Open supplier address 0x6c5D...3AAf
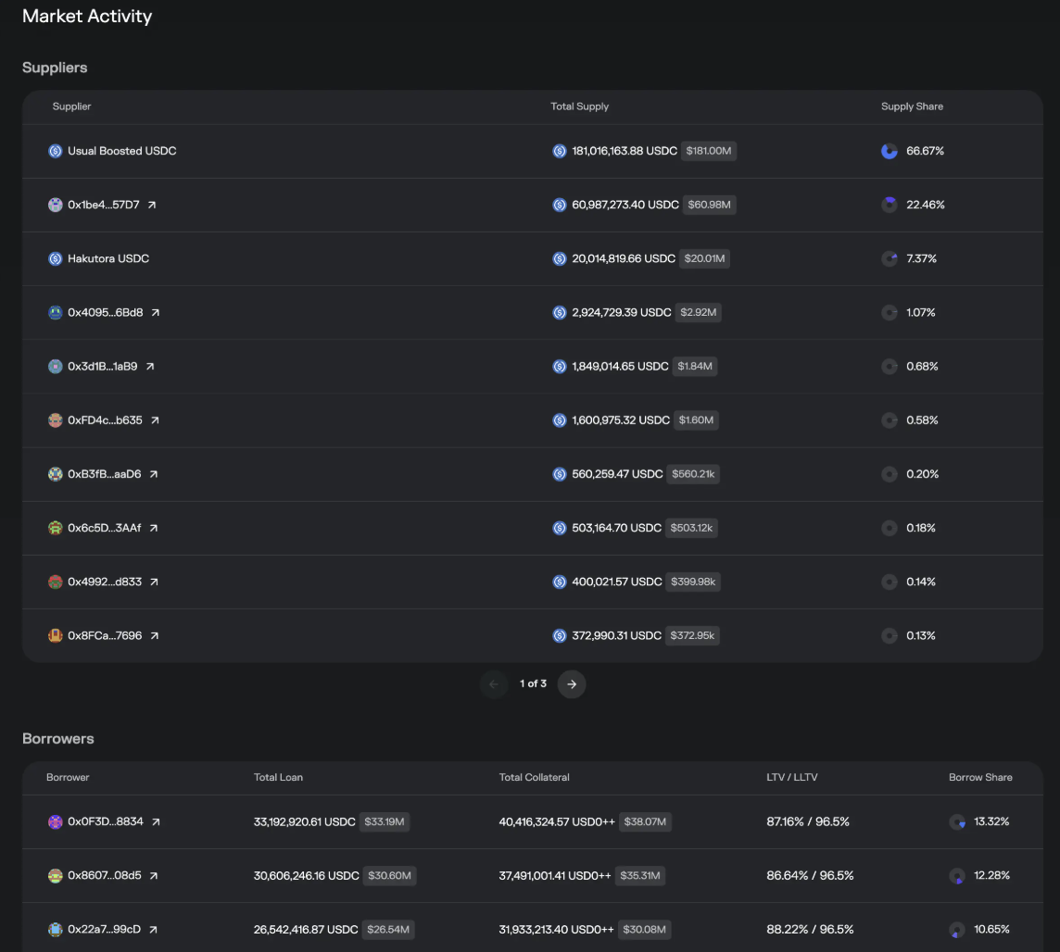The height and width of the screenshot is (952, 1060). coord(104,528)
